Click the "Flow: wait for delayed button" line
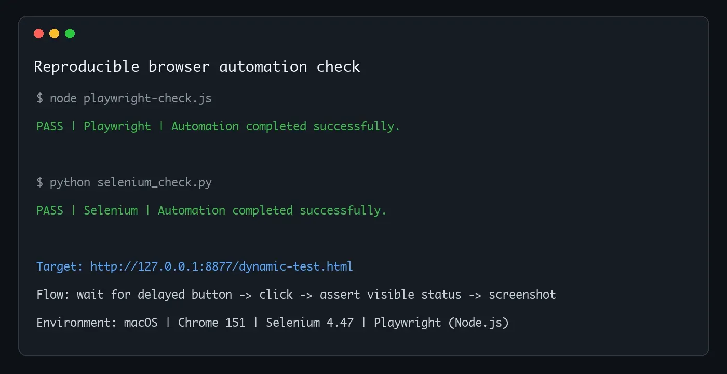The width and height of the screenshot is (727, 374). 296,295
